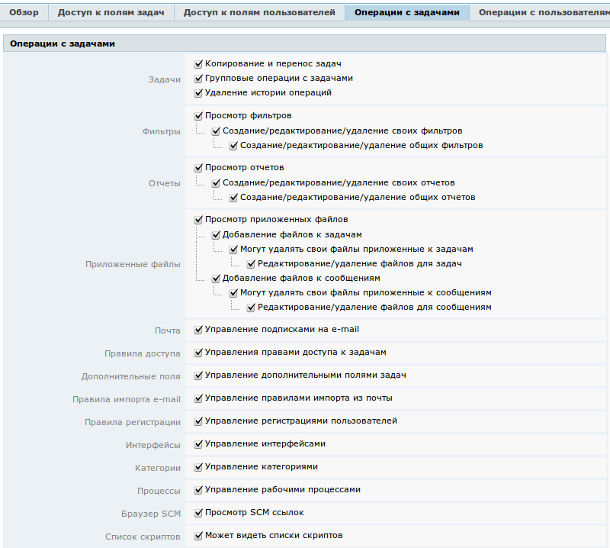Toggle checkbox for удаление своих отчетов
This screenshot has height=548, width=610.
point(216,183)
